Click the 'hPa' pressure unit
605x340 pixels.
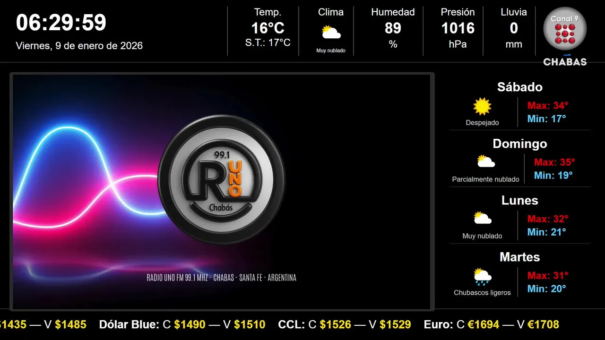pyautogui.click(x=458, y=44)
